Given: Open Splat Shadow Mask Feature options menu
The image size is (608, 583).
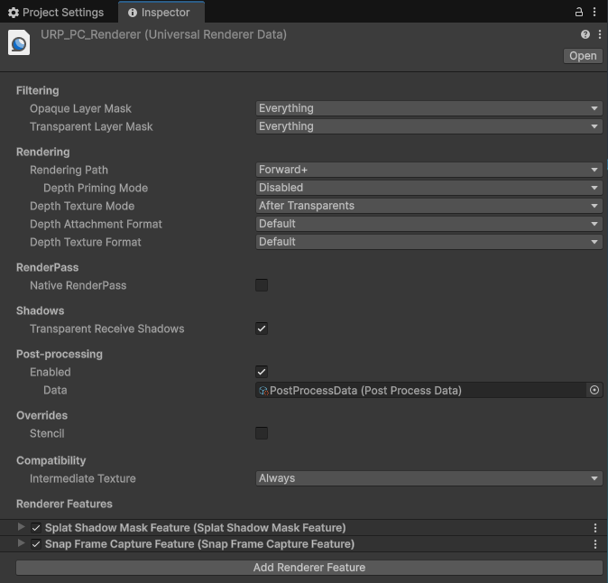Looking at the screenshot, I should click(x=594, y=528).
